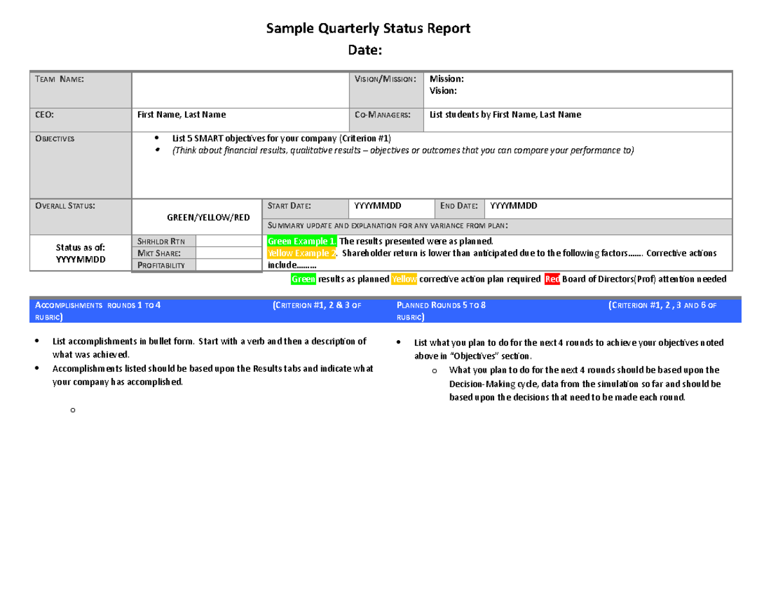
Task: Click the Accomplishments Rounds 1 to 4 header
Action: [x=100, y=305]
